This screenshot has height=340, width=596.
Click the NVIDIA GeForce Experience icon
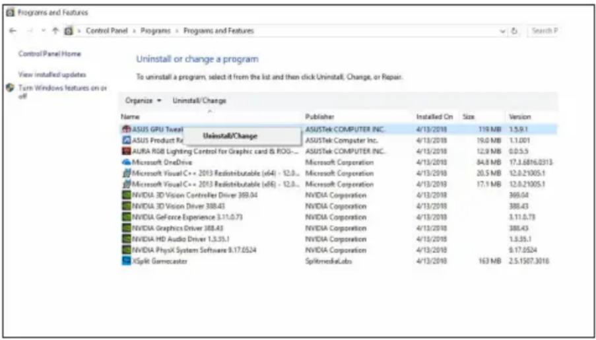click(126, 217)
